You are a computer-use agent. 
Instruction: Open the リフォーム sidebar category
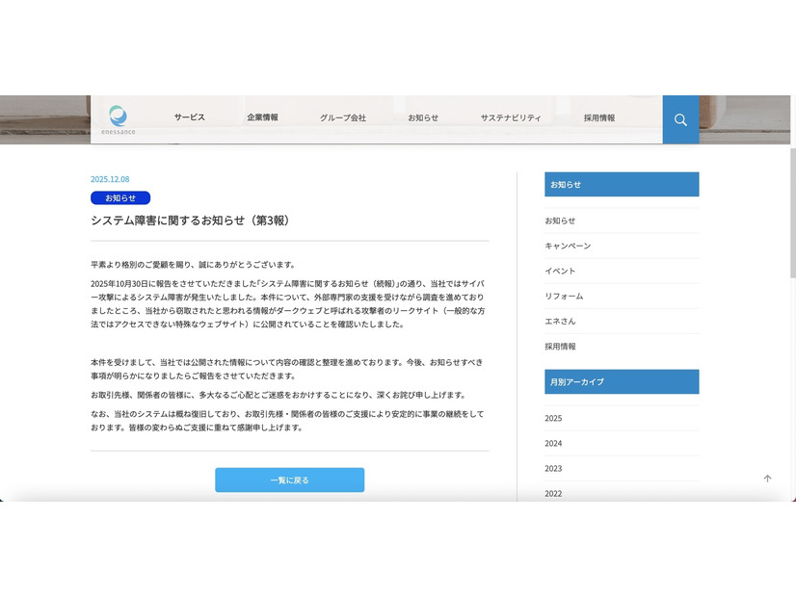(x=564, y=296)
